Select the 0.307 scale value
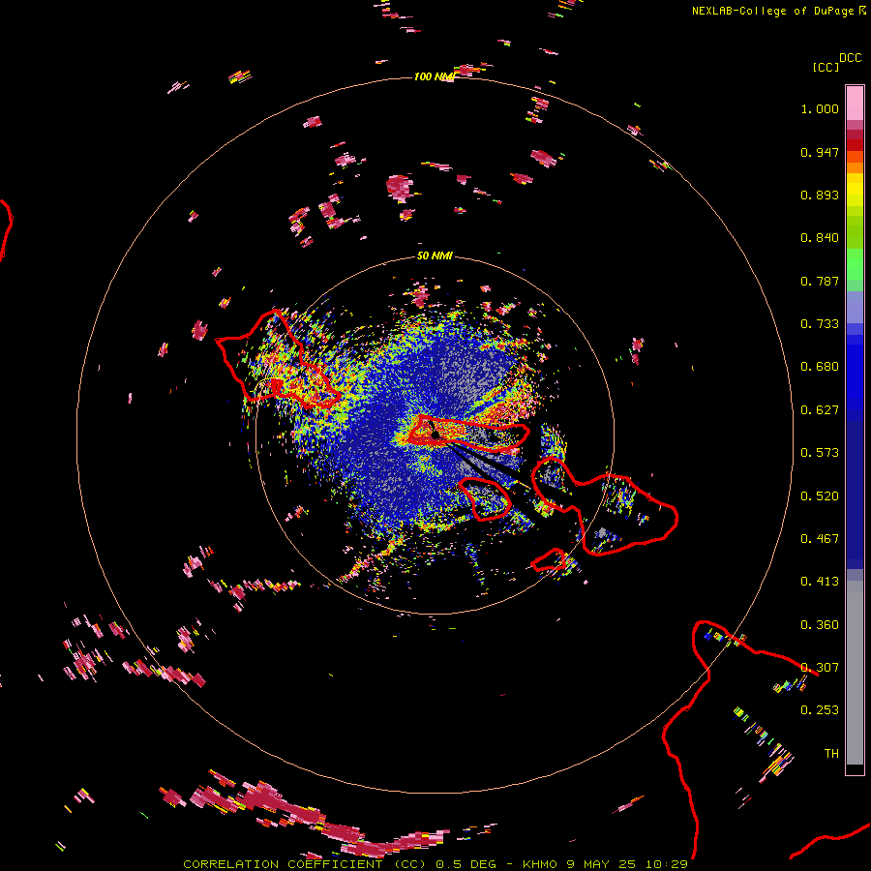Viewport: 871px width, 871px height. tap(820, 668)
